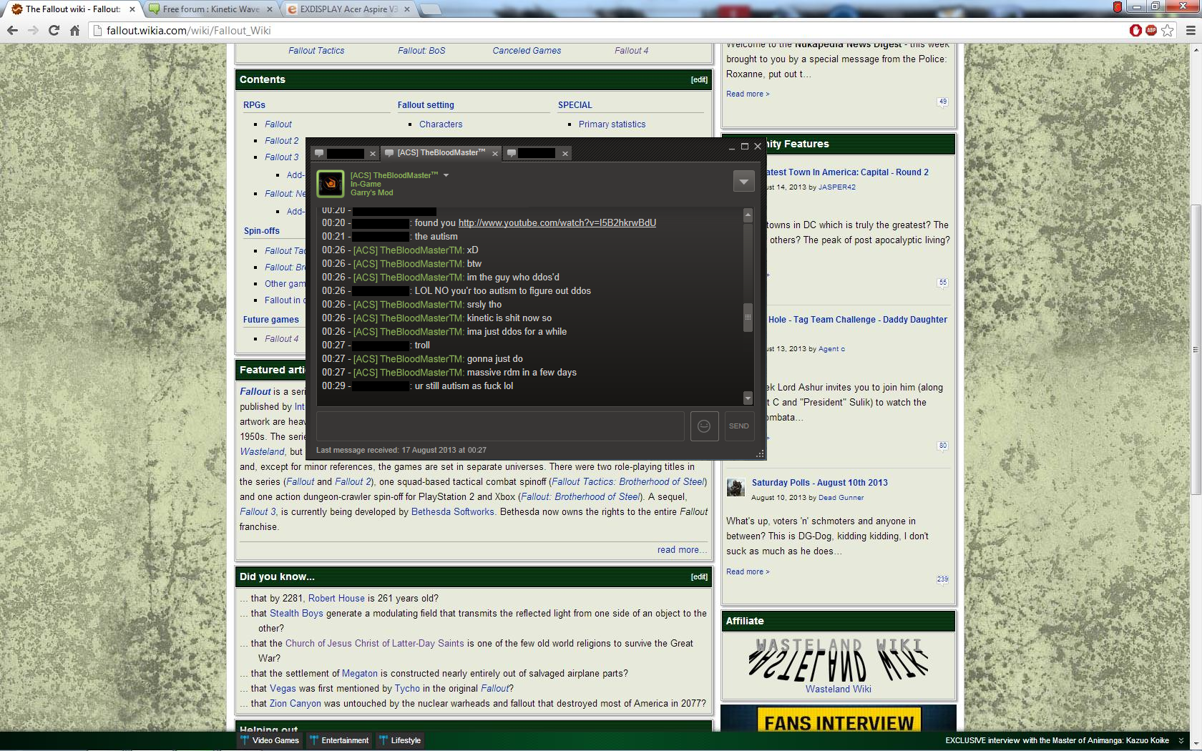Open the Stealth Boys link
Image resolution: width=1202 pixels, height=751 pixels.
296,614
